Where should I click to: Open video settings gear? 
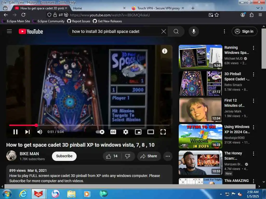125,132
